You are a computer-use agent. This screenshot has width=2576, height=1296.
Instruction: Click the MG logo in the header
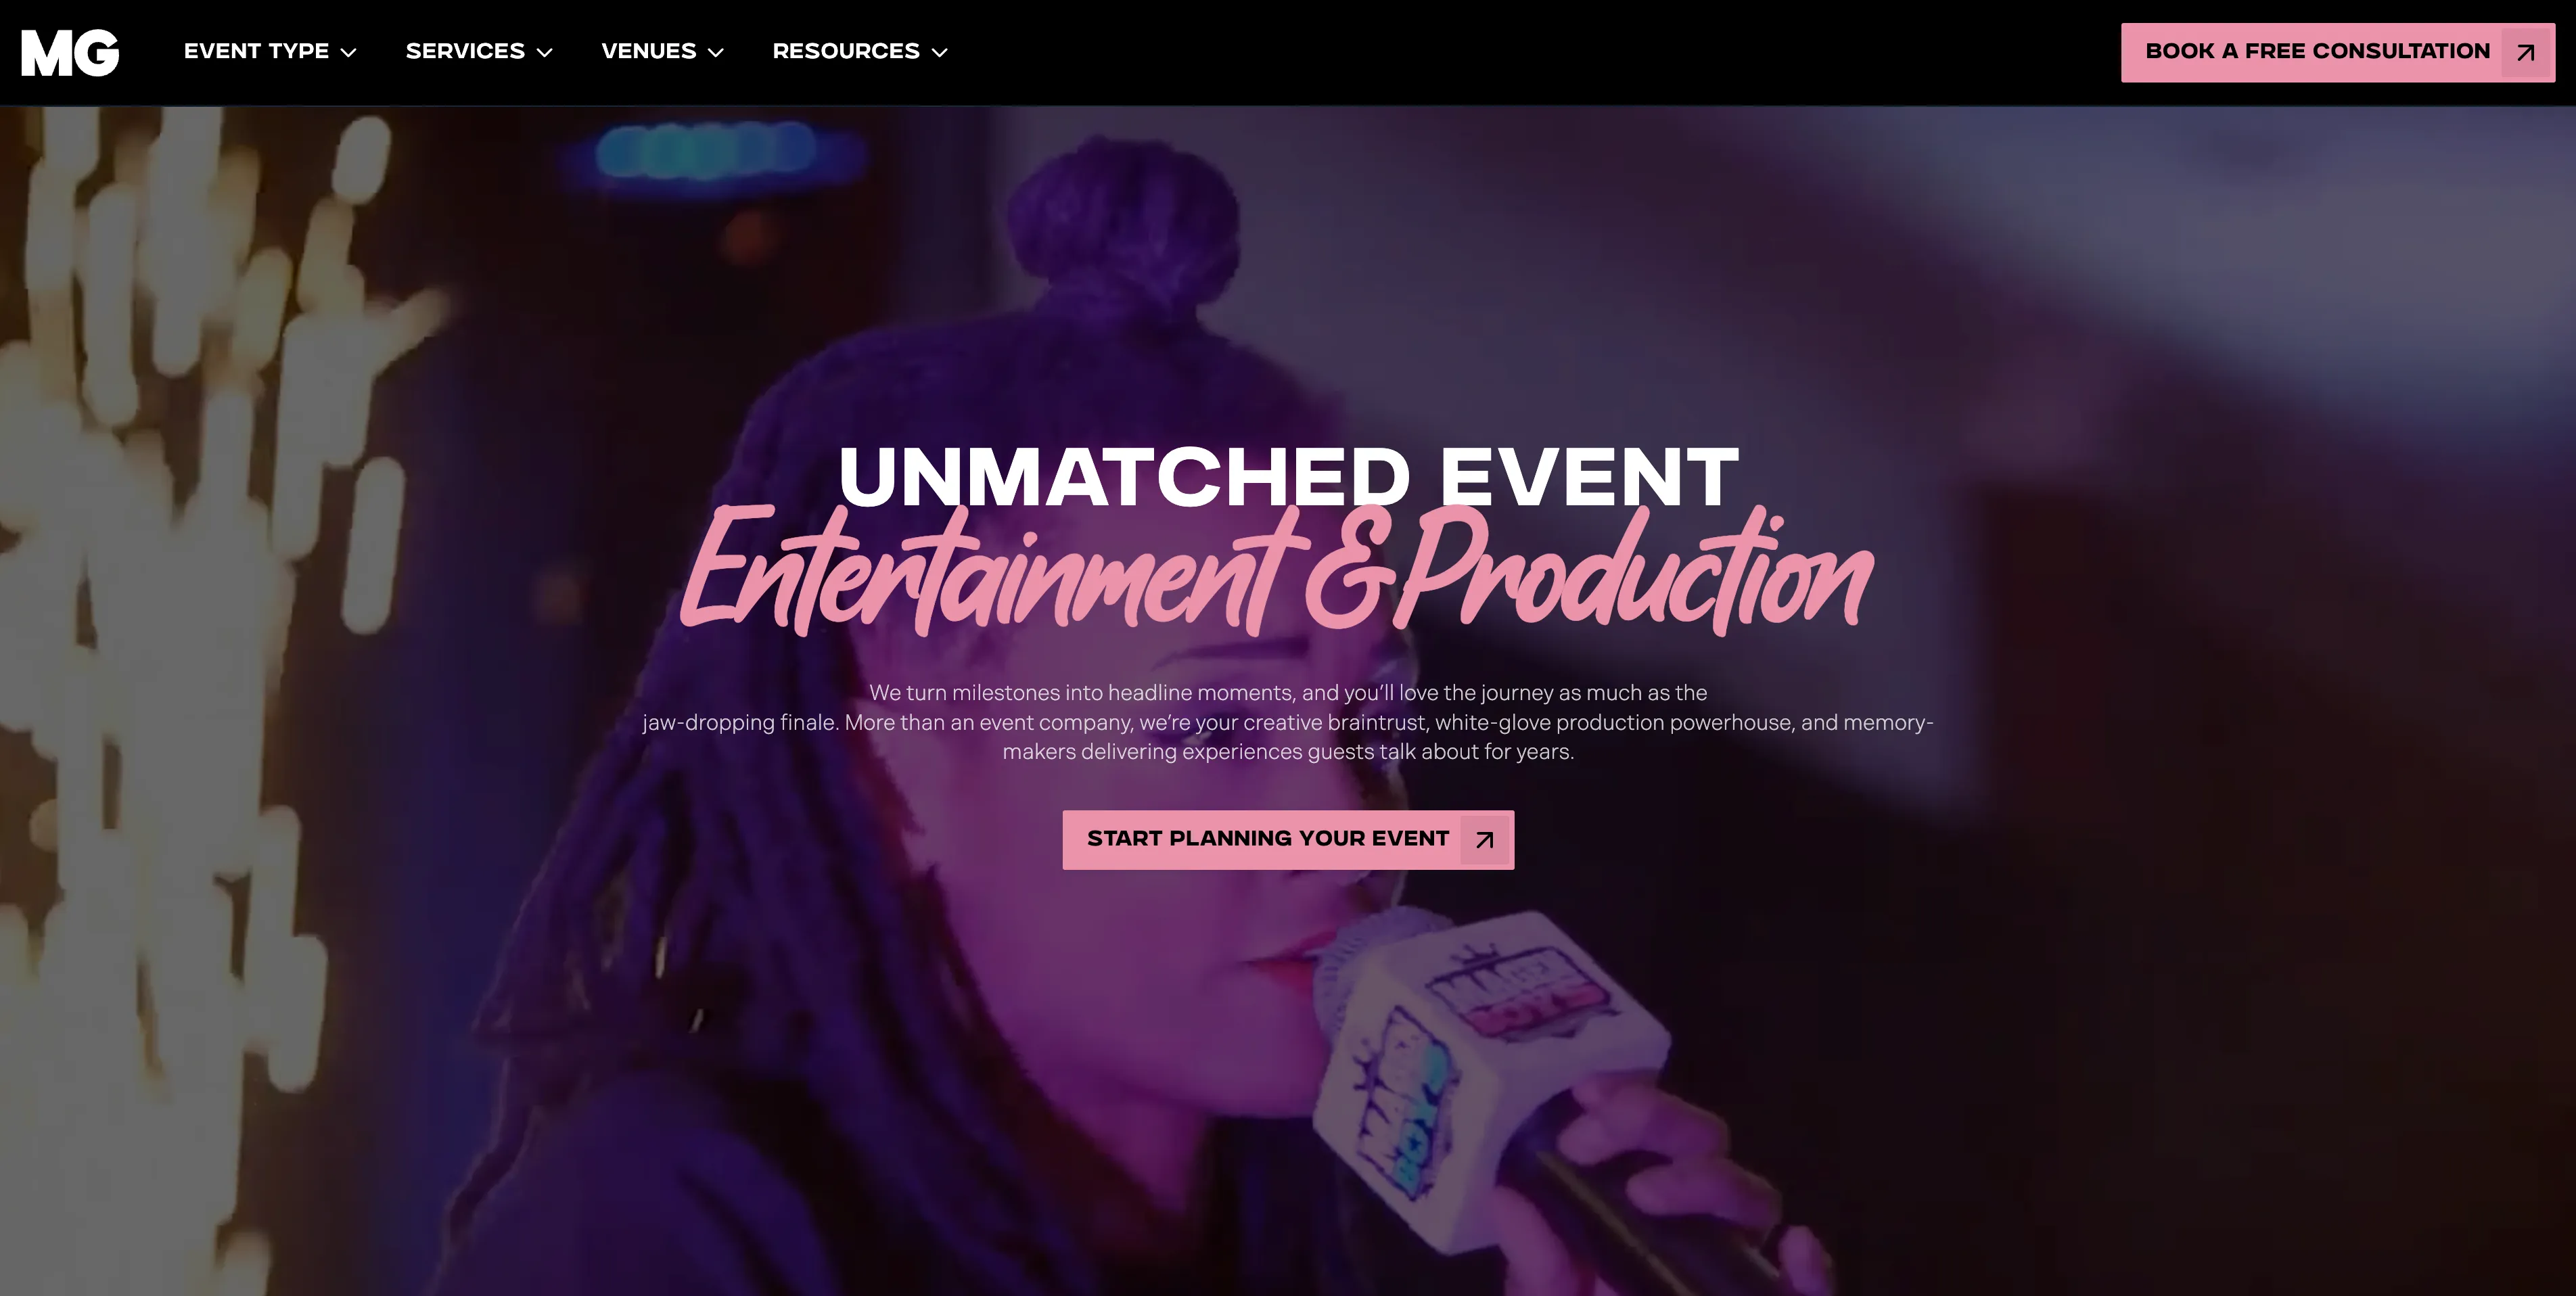pos(70,52)
